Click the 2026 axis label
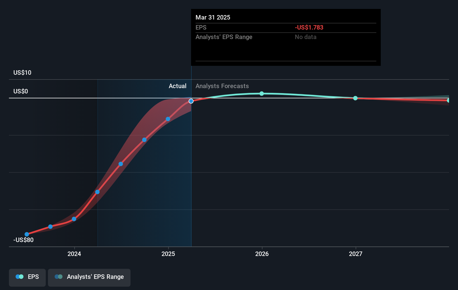Viewport: 458px width, 290px height. point(262,254)
